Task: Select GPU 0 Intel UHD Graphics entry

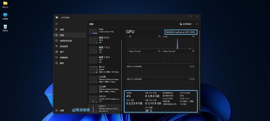Action: [x=104, y=99]
